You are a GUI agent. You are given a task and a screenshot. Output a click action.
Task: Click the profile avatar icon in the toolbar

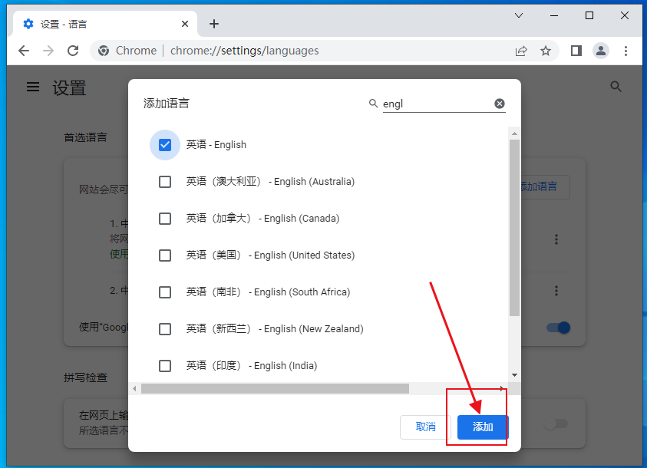[x=601, y=51]
